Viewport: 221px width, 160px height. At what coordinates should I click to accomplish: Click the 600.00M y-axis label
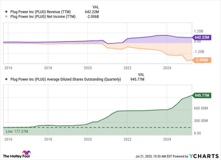coord(201,108)
